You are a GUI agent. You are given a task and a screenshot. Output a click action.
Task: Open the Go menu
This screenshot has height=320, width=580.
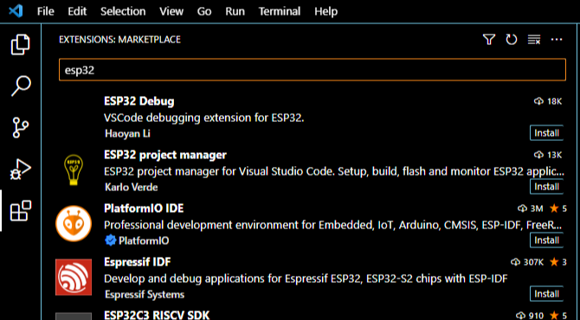(204, 11)
